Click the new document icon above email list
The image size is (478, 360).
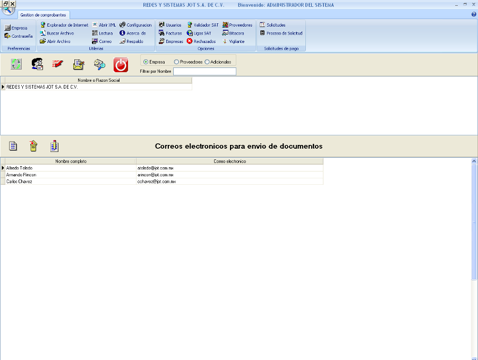click(14, 146)
